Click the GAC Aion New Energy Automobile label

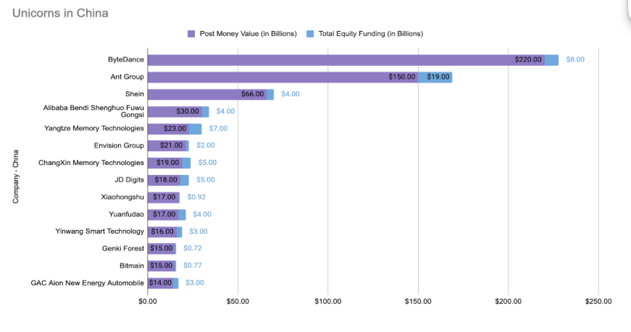click(x=88, y=283)
